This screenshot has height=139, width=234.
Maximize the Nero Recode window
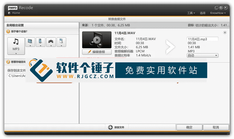click(221, 8)
